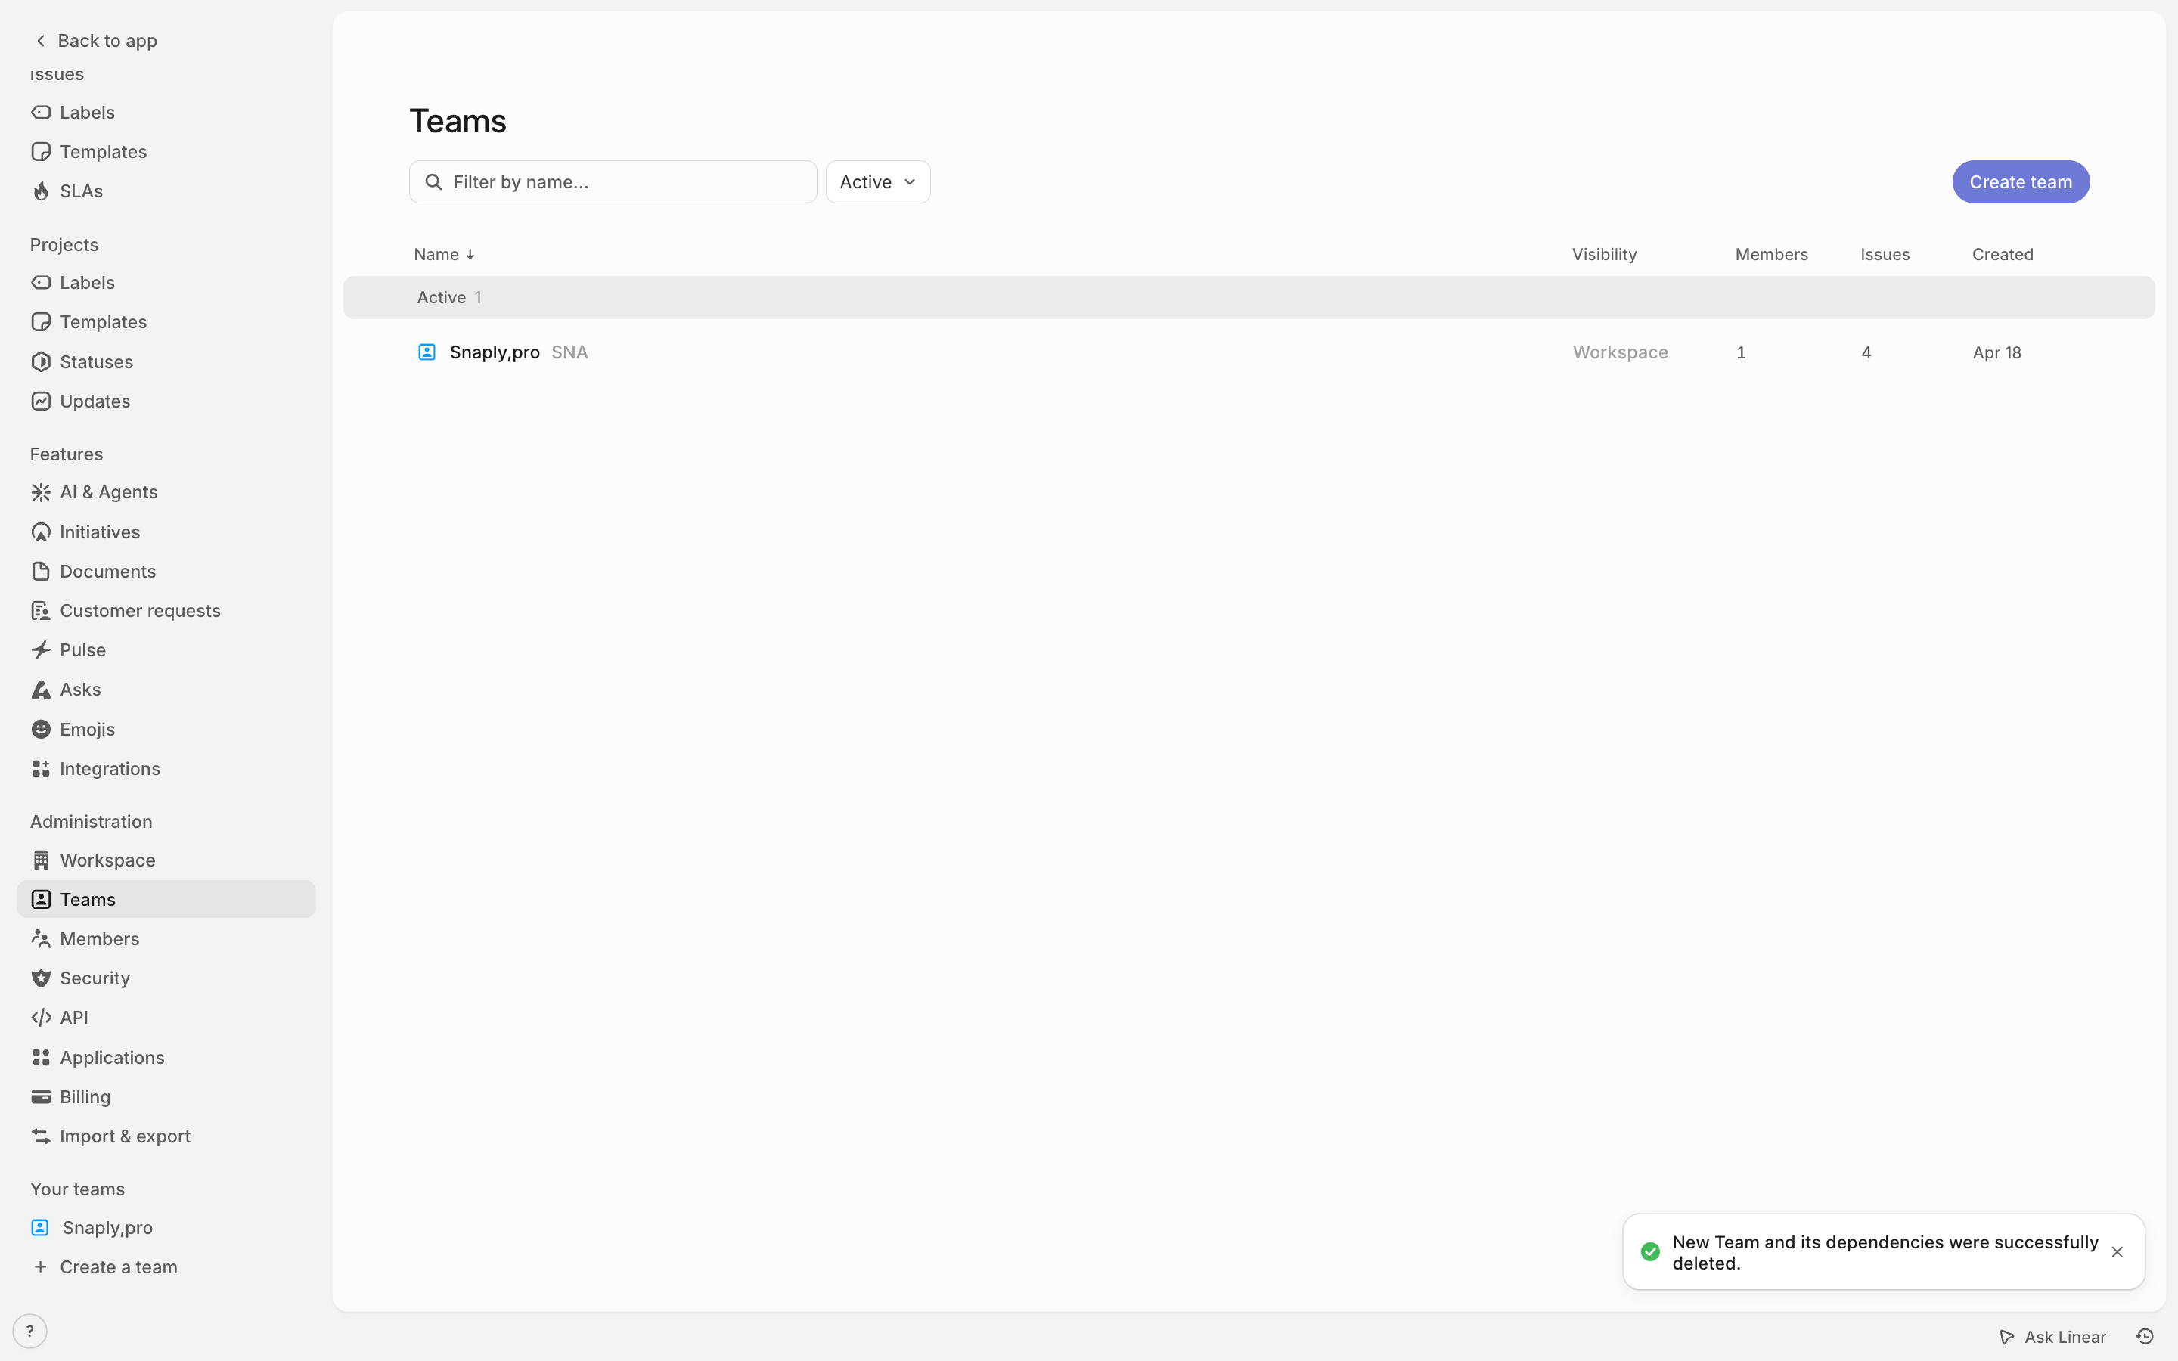
Task: Focus the Filter by name search field
Action: pos(613,181)
